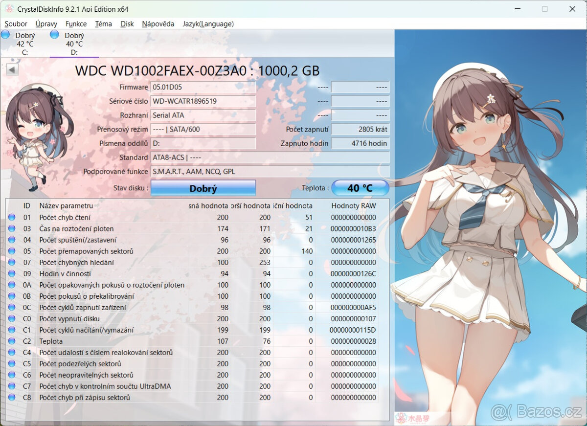The height and width of the screenshot is (426, 587).
Task: Switch to the D: drive tab
Action: coord(73,42)
